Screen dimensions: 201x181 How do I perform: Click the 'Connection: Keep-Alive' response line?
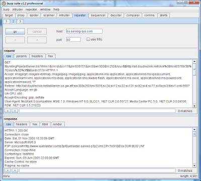(20, 150)
